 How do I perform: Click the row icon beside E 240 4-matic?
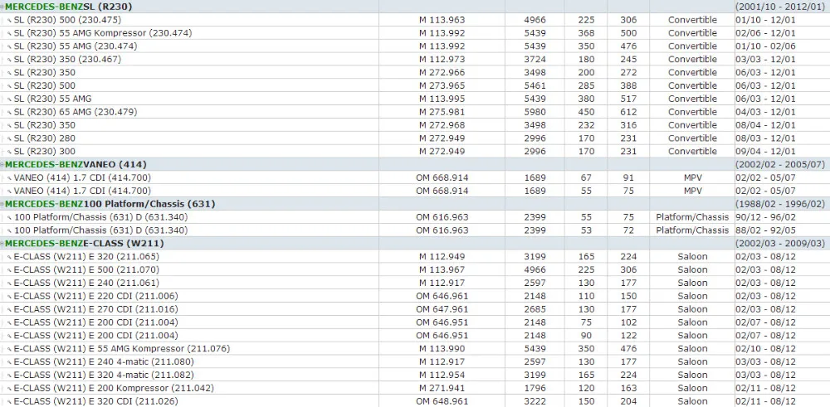pyautogui.click(x=9, y=362)
